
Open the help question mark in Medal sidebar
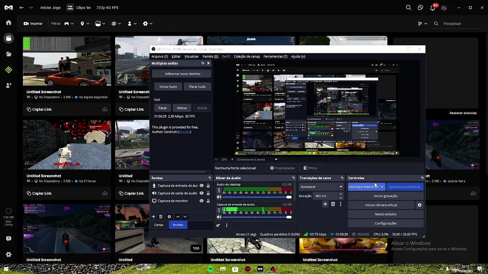point(8,239)
